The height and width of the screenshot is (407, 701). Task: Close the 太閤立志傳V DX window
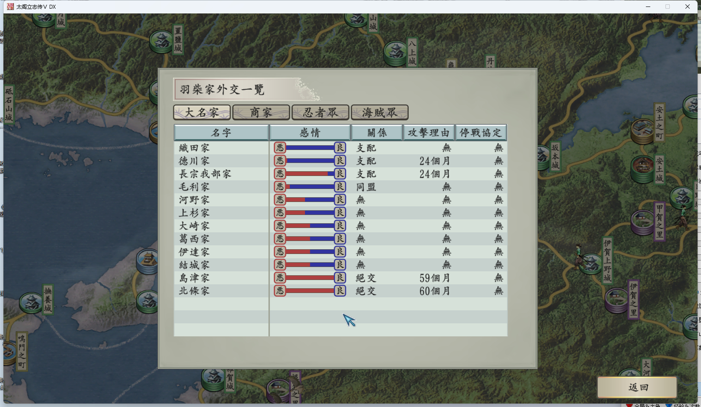coord(688,7)
